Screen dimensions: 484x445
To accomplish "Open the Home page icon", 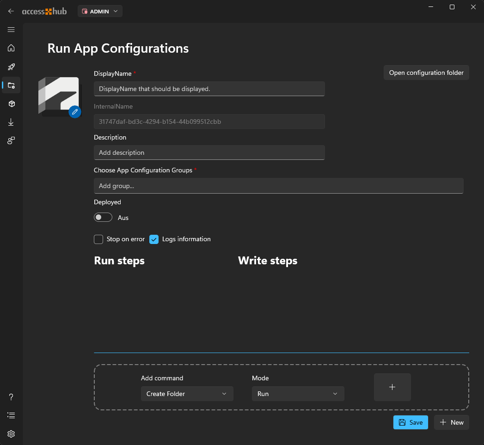I will pyautogui.click(x=11, y=48).
